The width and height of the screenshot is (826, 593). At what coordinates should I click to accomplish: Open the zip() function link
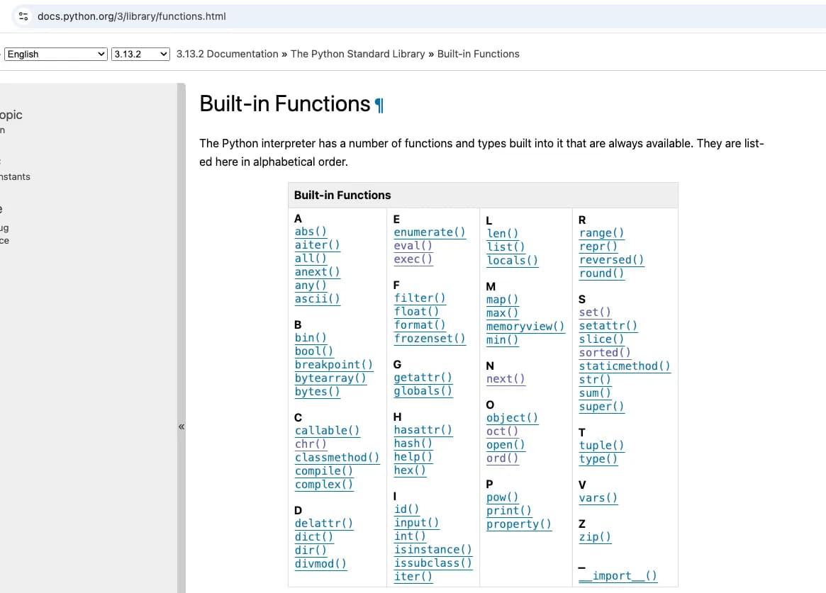click(x=596, y=537)
